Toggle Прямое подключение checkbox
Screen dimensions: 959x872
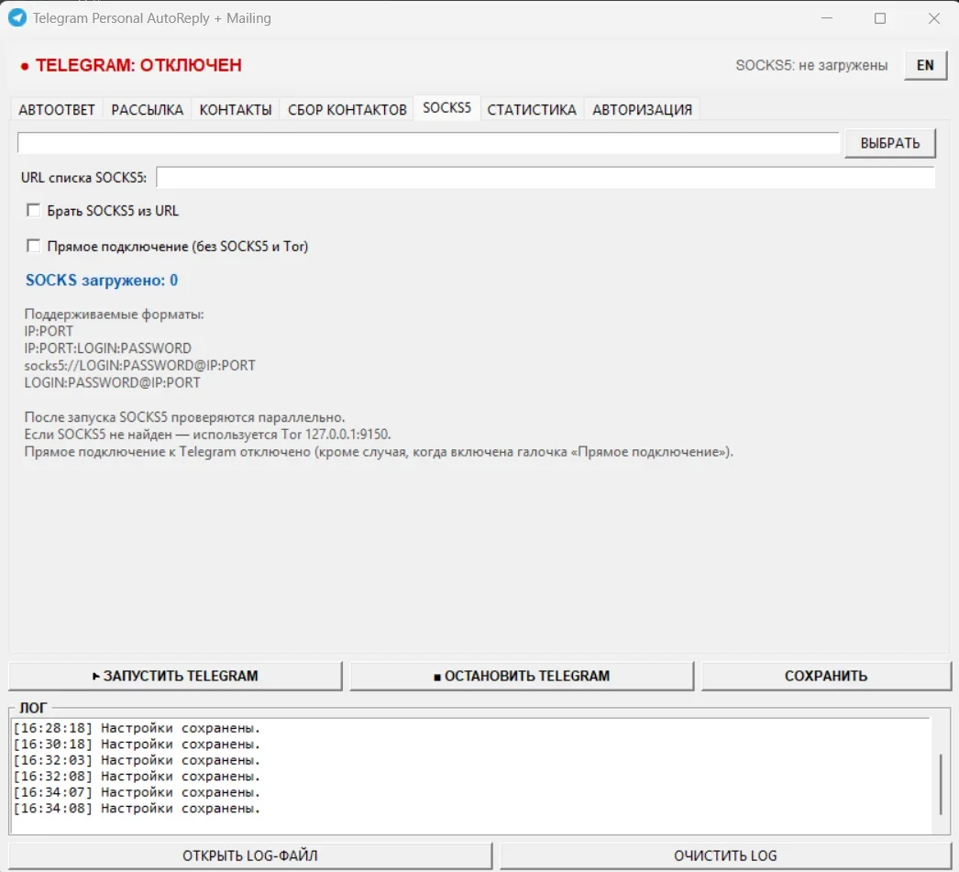tap(33, 246)
